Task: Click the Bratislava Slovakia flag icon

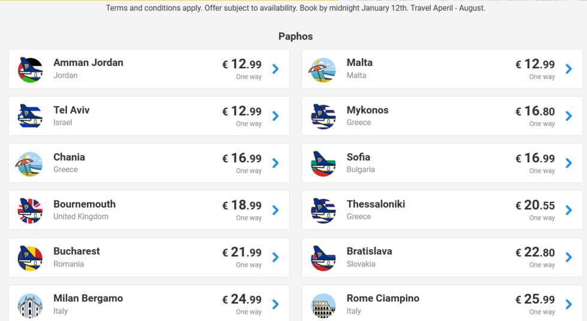Action: tap(323, 258)
